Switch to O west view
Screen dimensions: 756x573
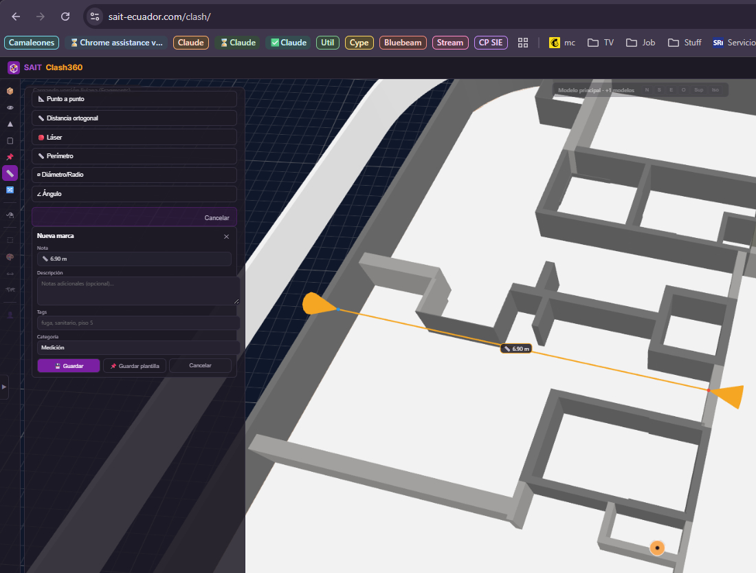click(x=683, y=90)
